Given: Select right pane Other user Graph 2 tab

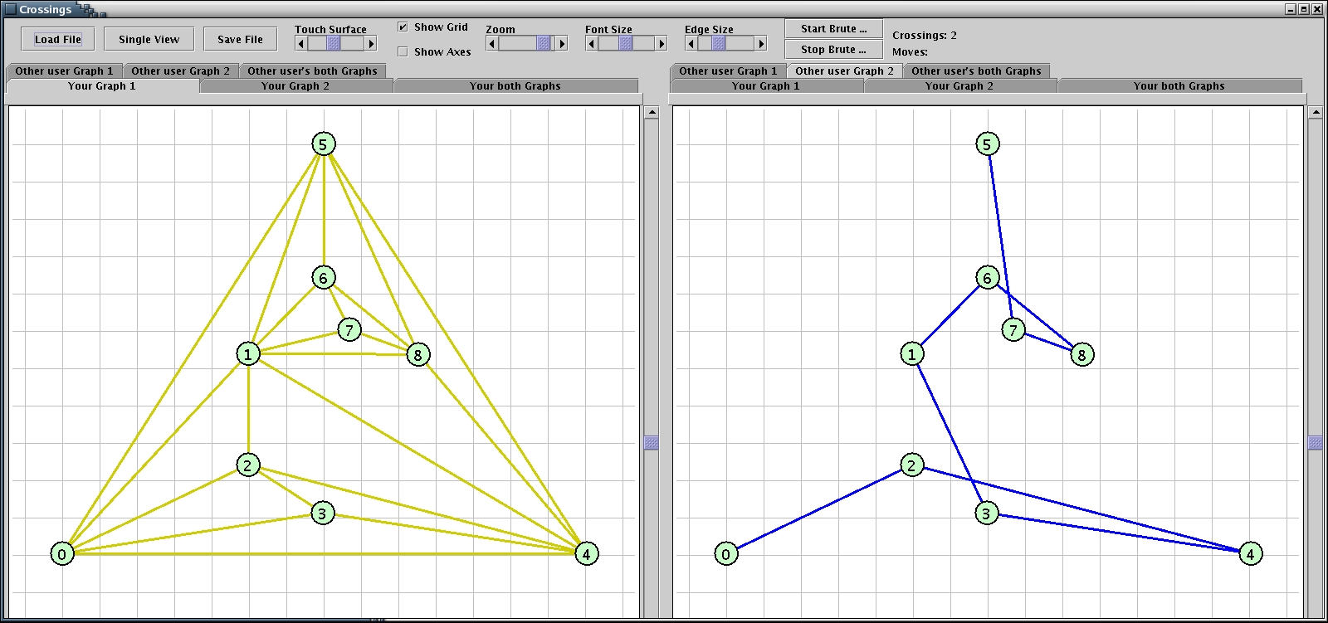Looking at the screenshot, I should click(x=844, y=71).
